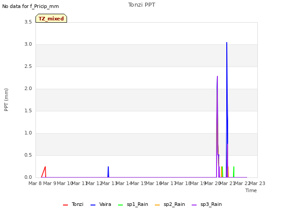The height and width of the screenshot is (213, 284).
Task: Click the PPT (mm) y-axis label
Action: click(x=6, y=99)
